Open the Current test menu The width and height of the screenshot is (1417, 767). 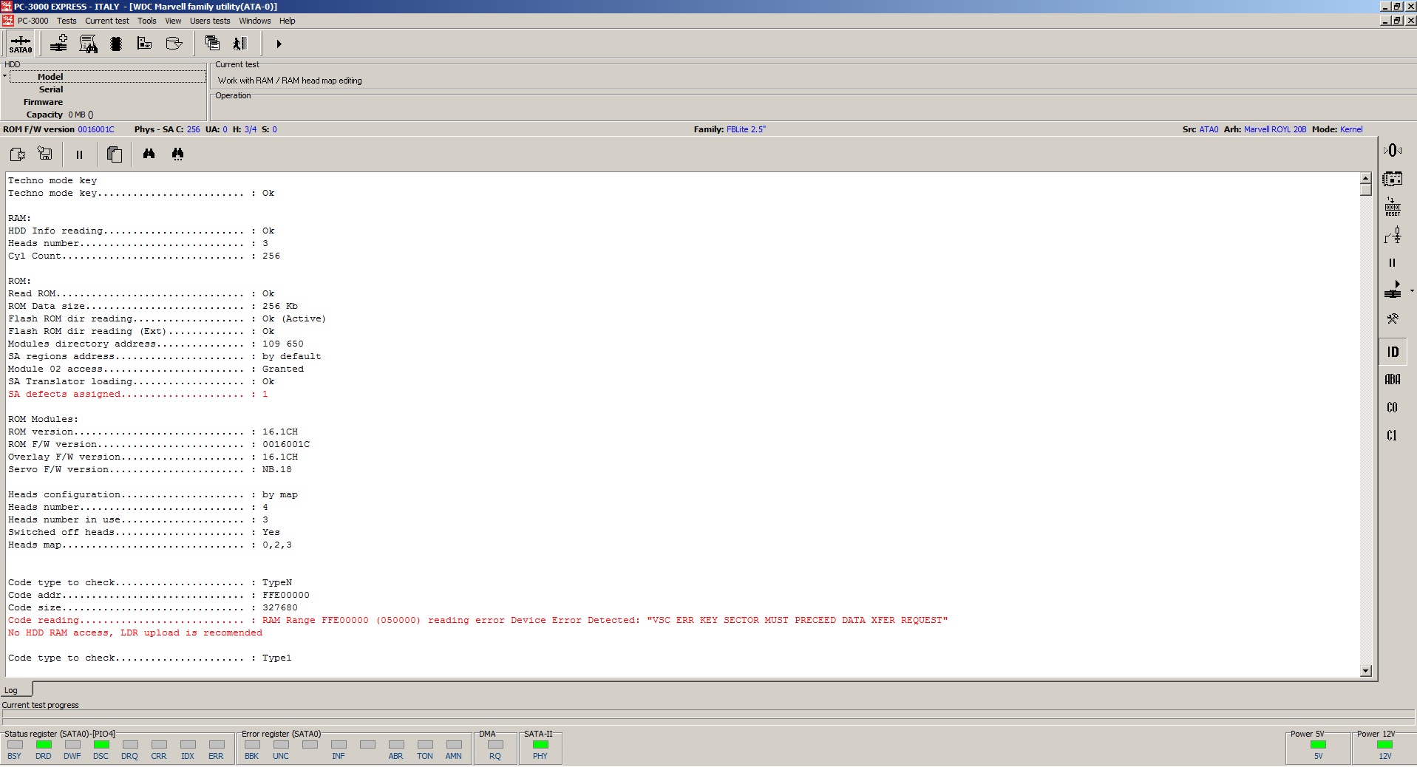[x=106, y=21]
